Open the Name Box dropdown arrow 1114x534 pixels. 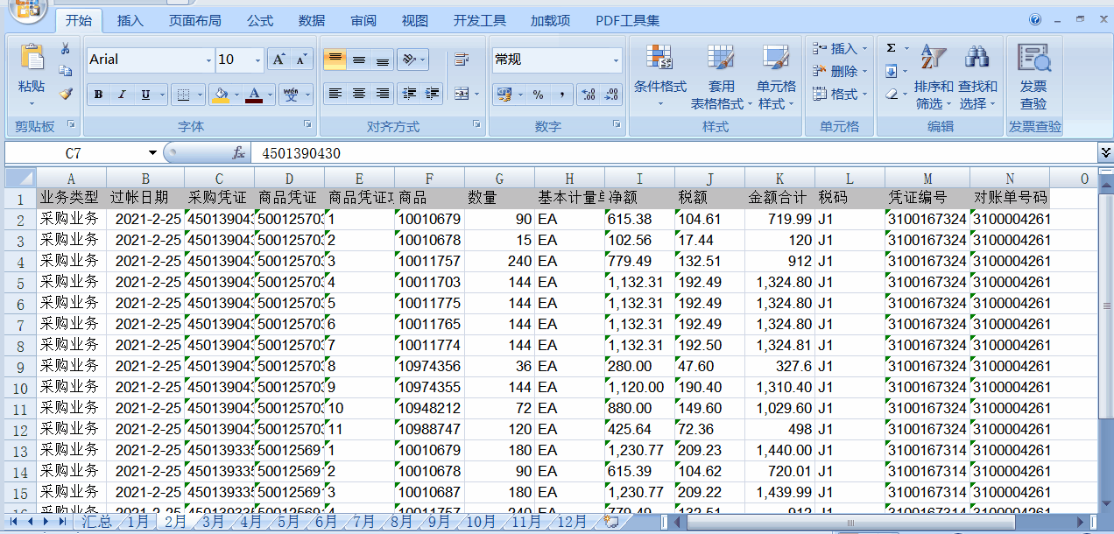tap(152, 153)
